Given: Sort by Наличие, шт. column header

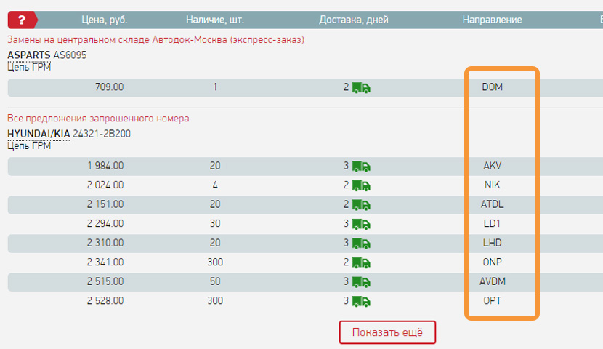Looking at the screenshot, I should click(x=214, y=20).
